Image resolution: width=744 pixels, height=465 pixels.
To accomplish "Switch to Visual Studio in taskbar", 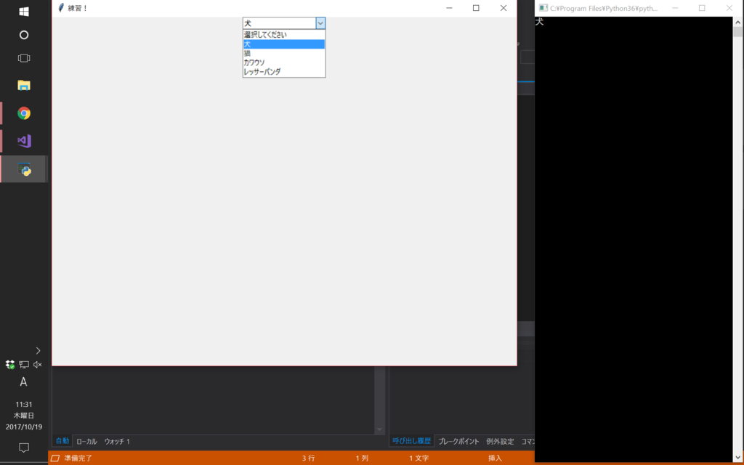I will [24, 141].
